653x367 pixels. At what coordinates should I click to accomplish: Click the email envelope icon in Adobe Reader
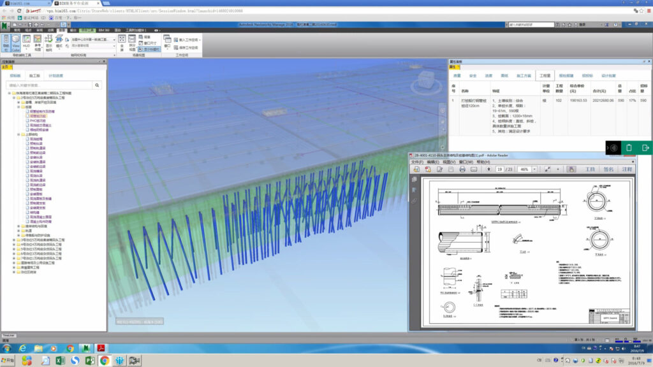[474, 169]
